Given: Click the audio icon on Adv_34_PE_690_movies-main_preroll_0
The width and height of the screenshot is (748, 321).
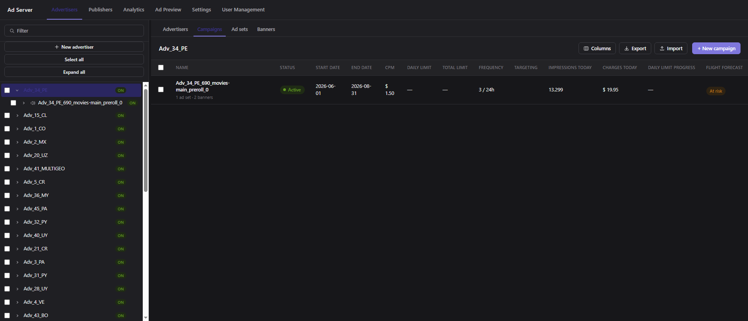Looking at the screenshot, I should tap(33, 103).
